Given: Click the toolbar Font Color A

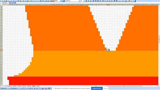Looking at the screenshot, I should [126, 1].
